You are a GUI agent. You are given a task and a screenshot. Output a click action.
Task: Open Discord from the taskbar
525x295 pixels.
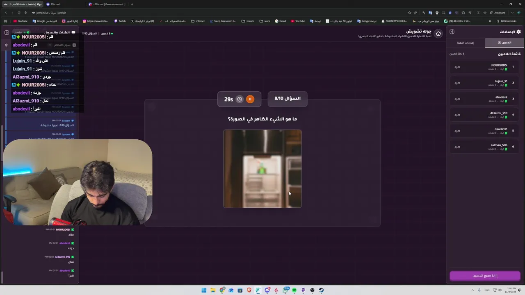[x=267, y=290]
